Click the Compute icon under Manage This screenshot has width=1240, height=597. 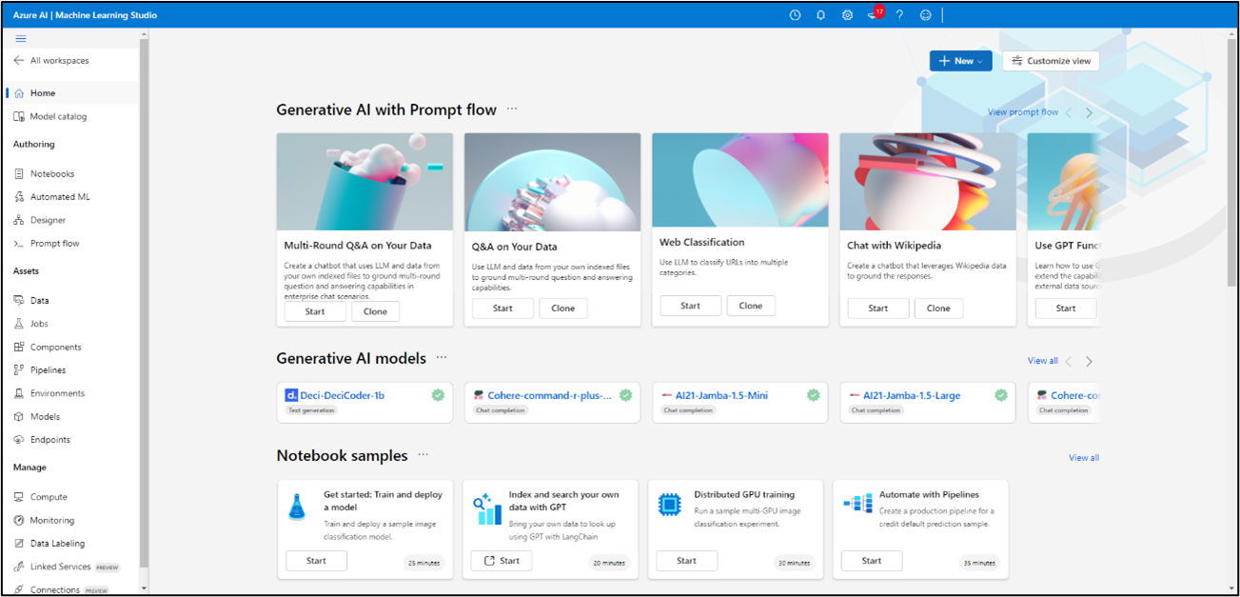point(19,497)
